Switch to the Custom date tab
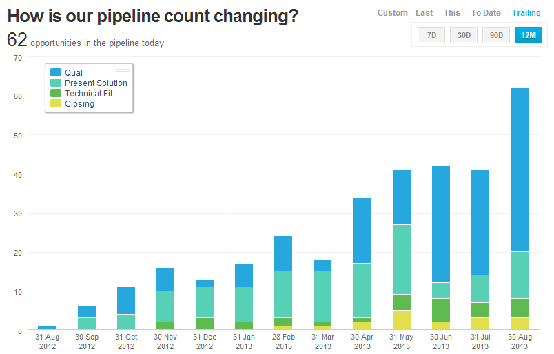 pyautogui.click(x=393, y=13)
